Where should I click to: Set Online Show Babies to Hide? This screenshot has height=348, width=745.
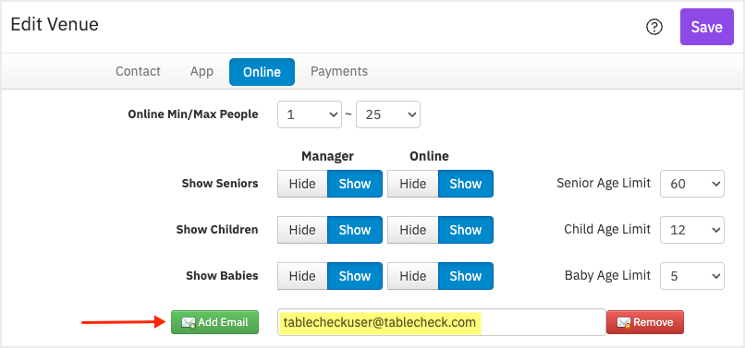tap(412, 276)
